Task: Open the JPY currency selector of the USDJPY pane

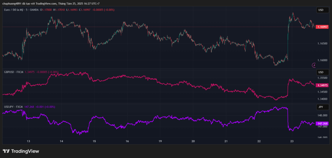Action: [x=323, y=107]
